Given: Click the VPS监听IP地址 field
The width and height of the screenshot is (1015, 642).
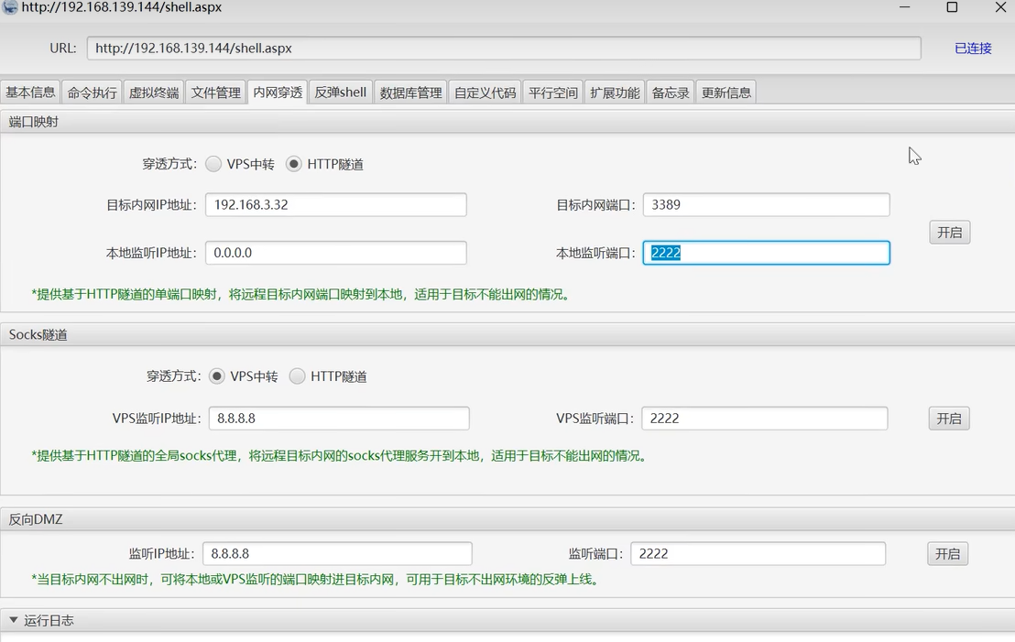Looking at the screenshot, I should [x=339, y=418].
